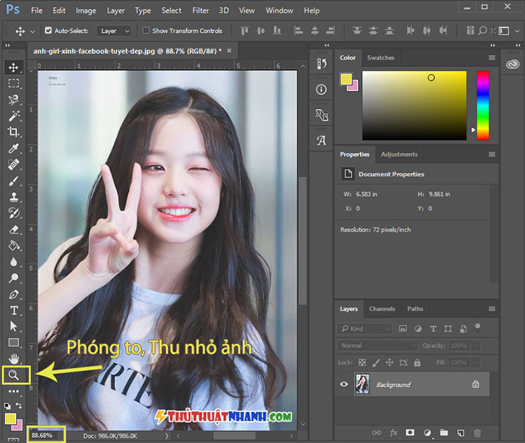
Task: Open Creative Cloud Libraries panel icon
Action: [x=513, y=63]
